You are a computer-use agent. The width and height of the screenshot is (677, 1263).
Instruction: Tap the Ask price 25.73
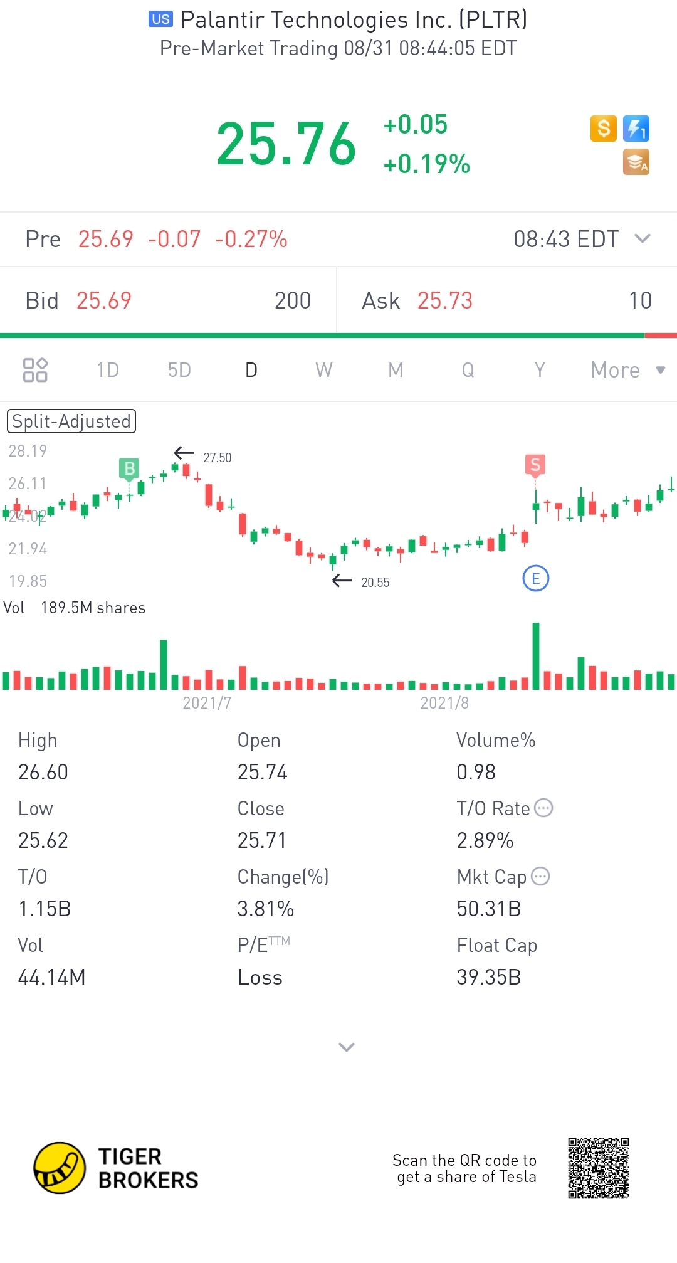445,300
